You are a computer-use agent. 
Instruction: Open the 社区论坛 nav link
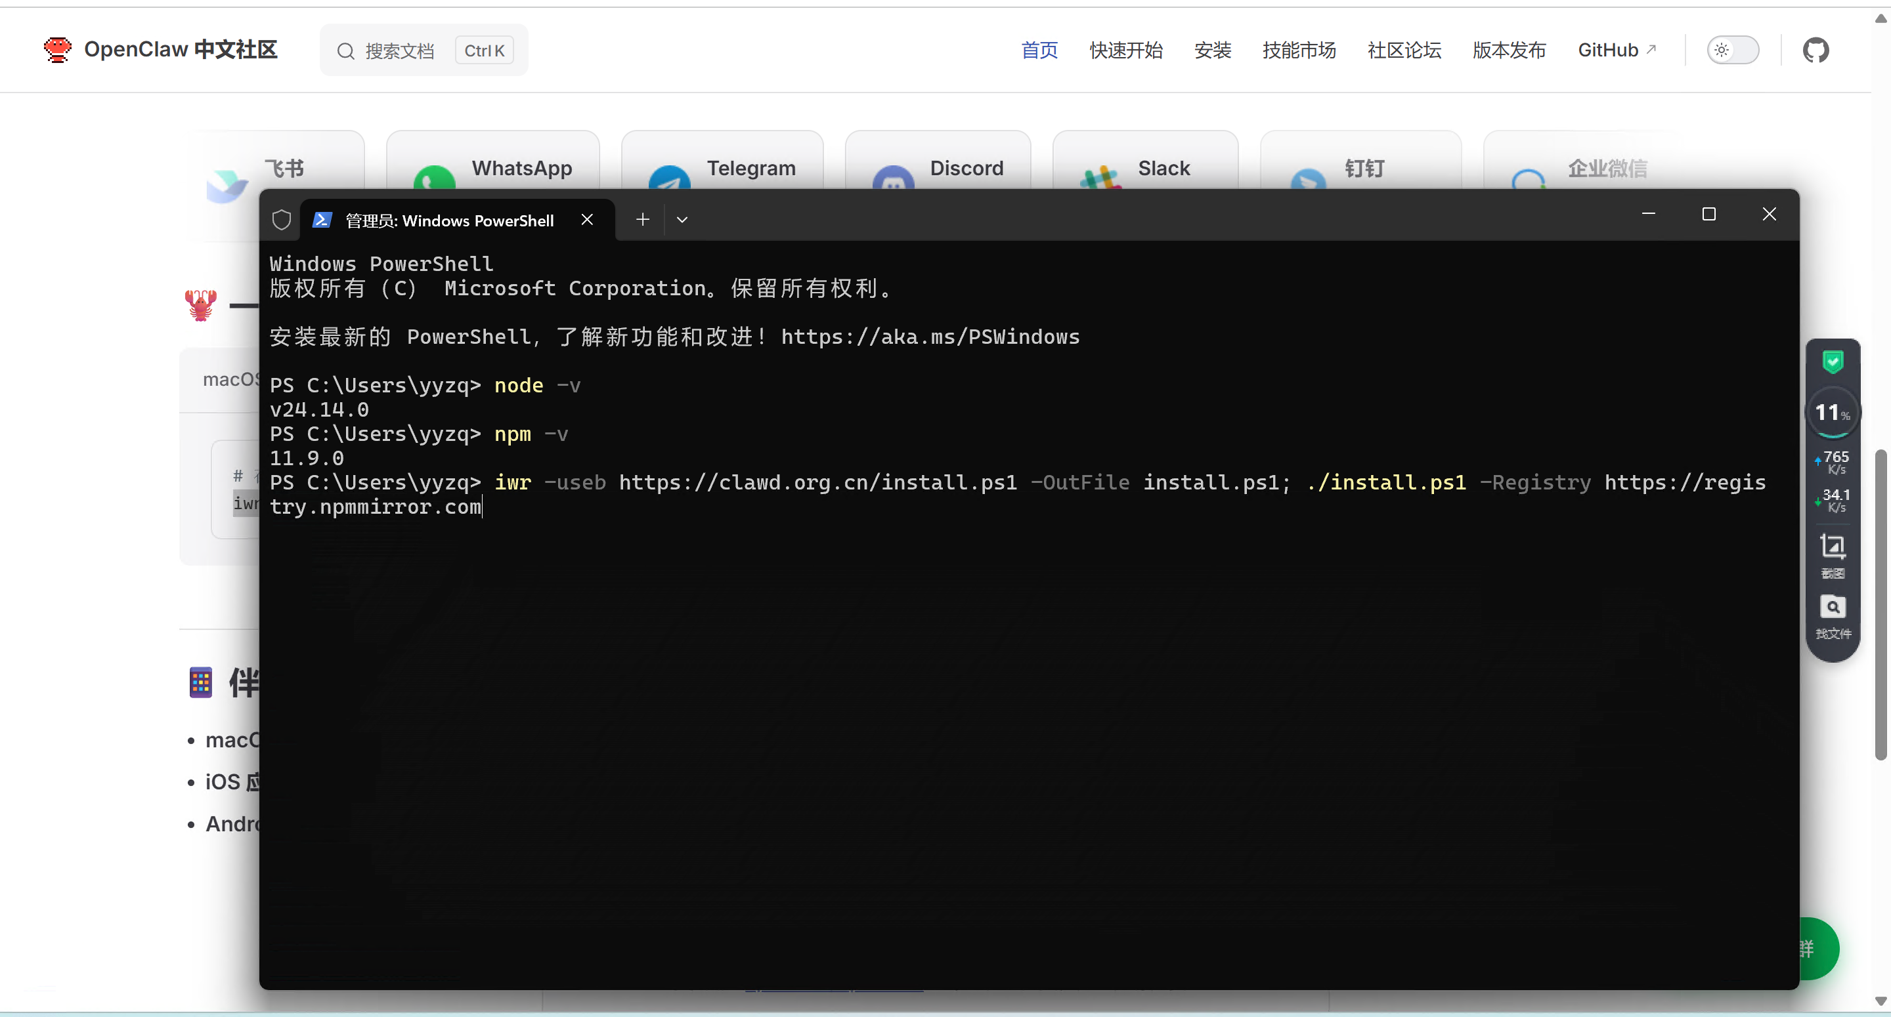click(1404, 50)
